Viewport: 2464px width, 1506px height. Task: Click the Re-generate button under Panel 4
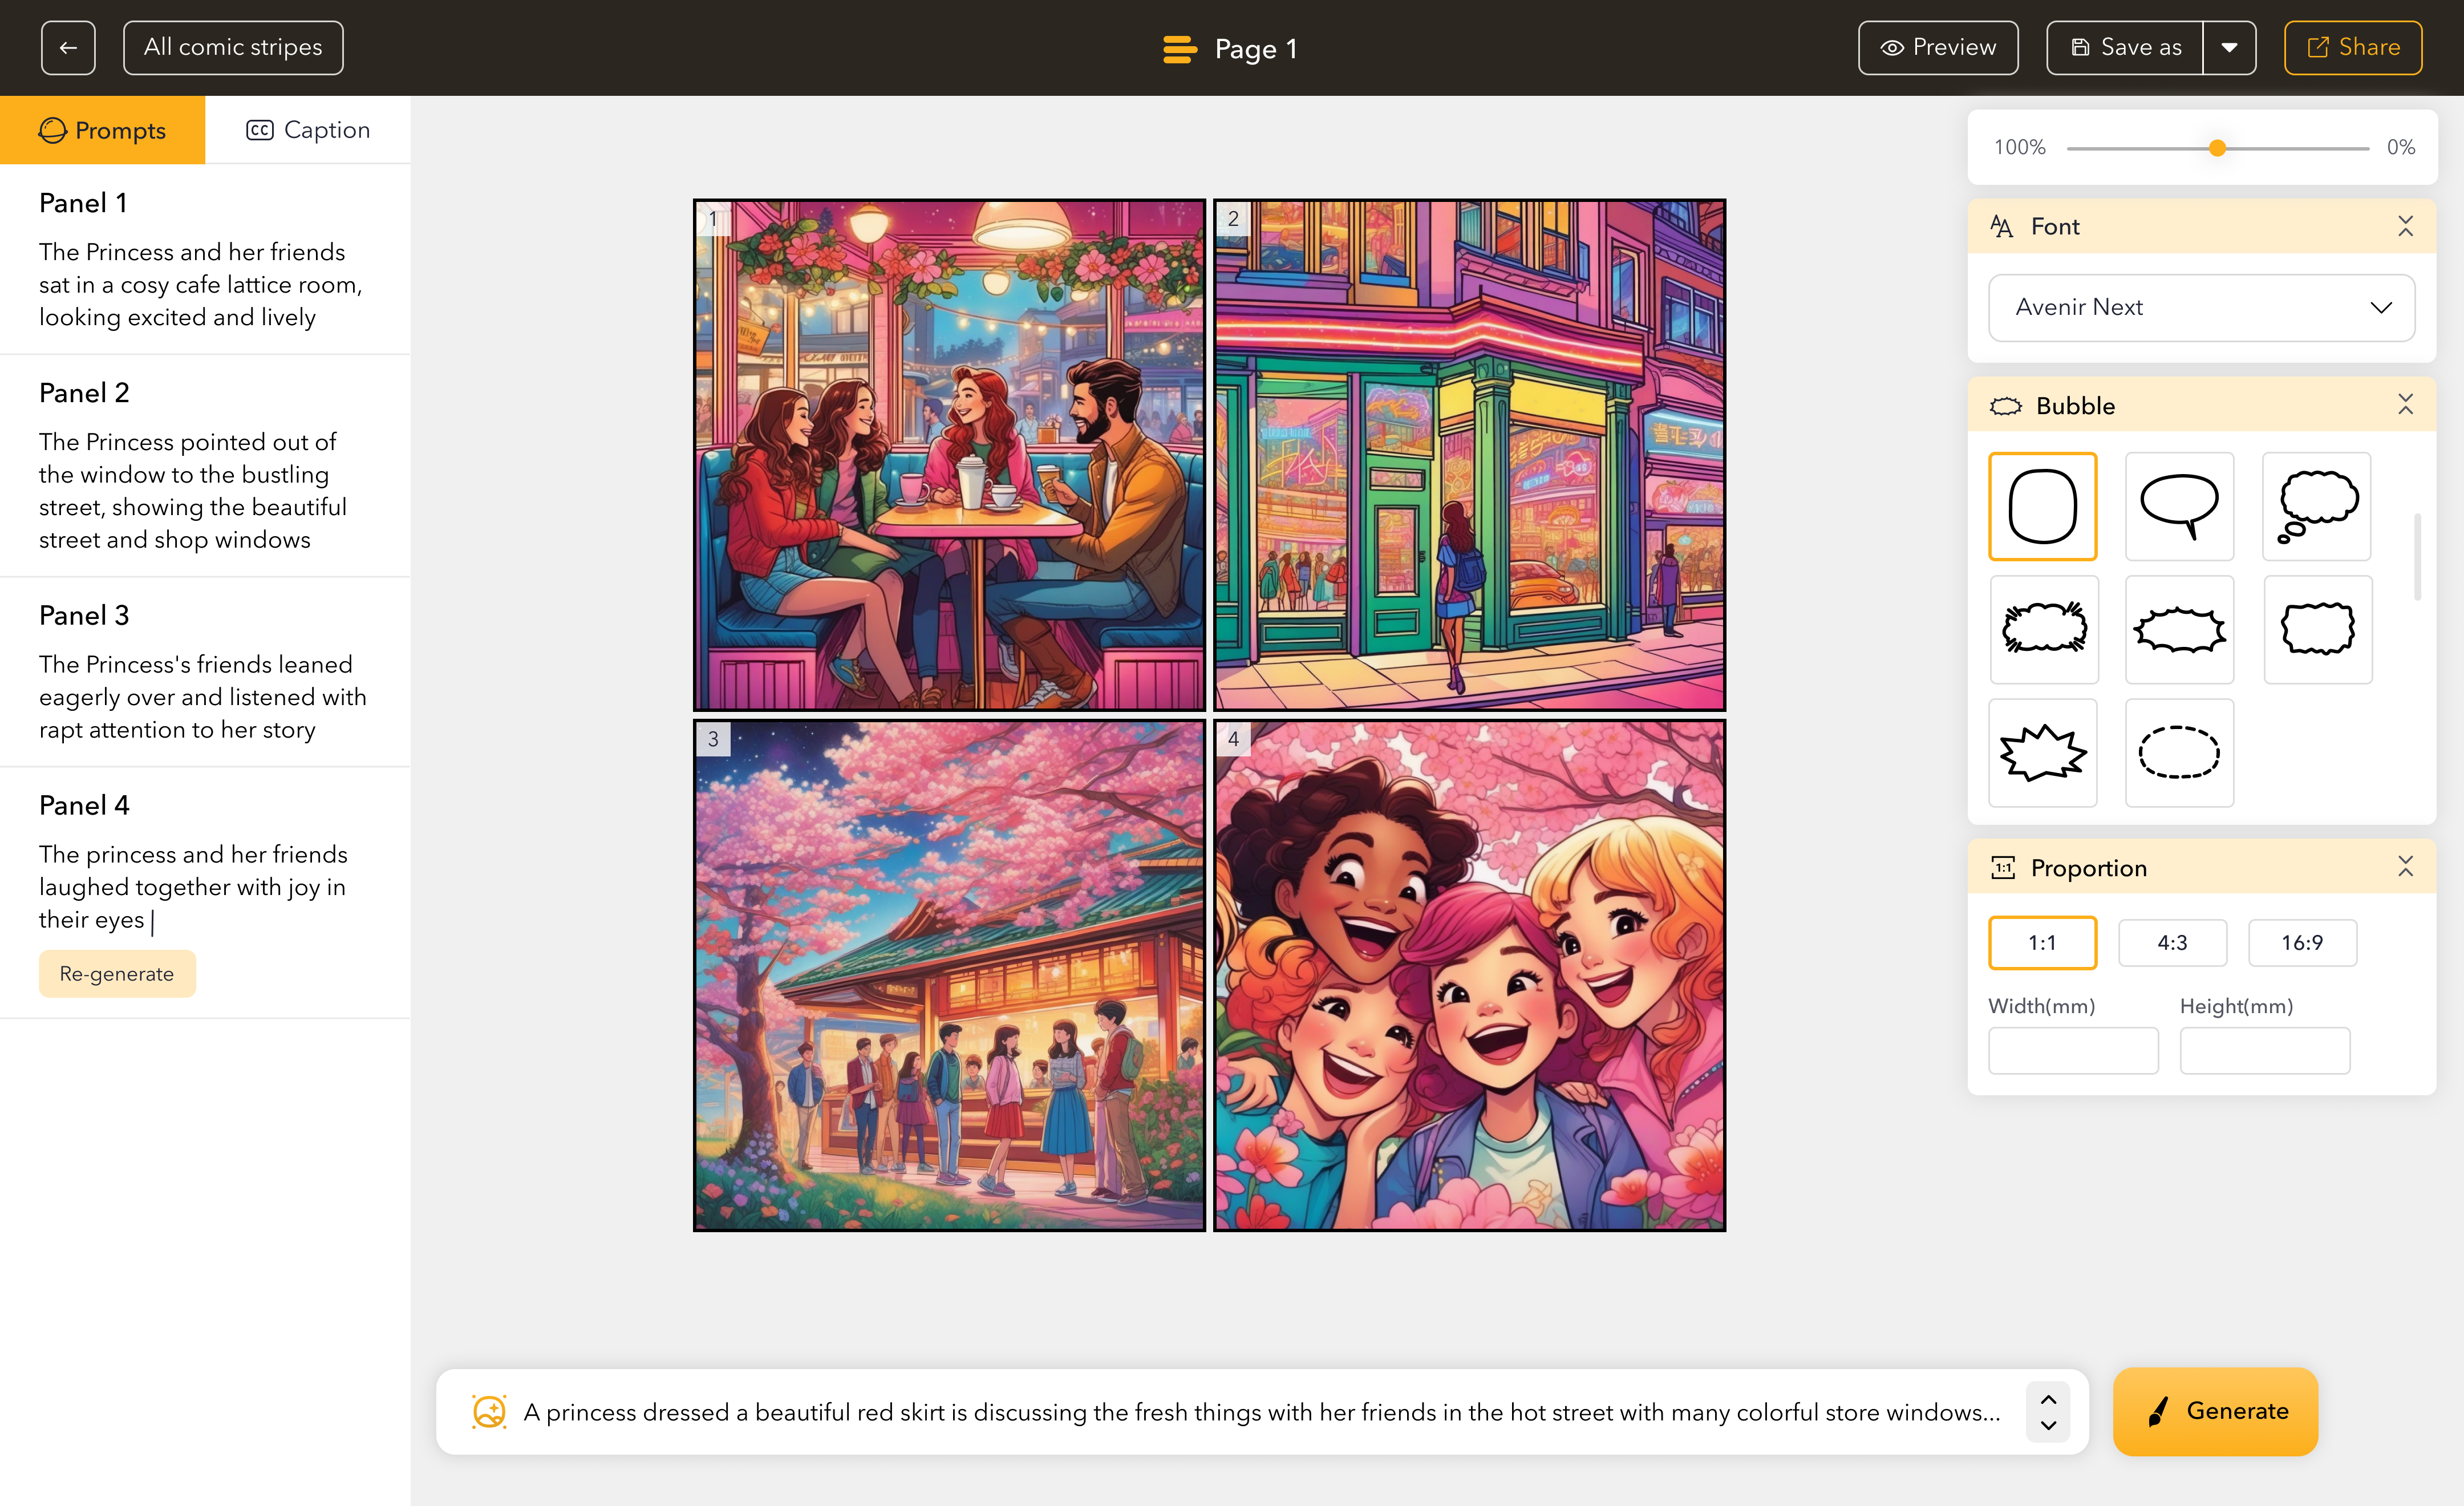117,973
